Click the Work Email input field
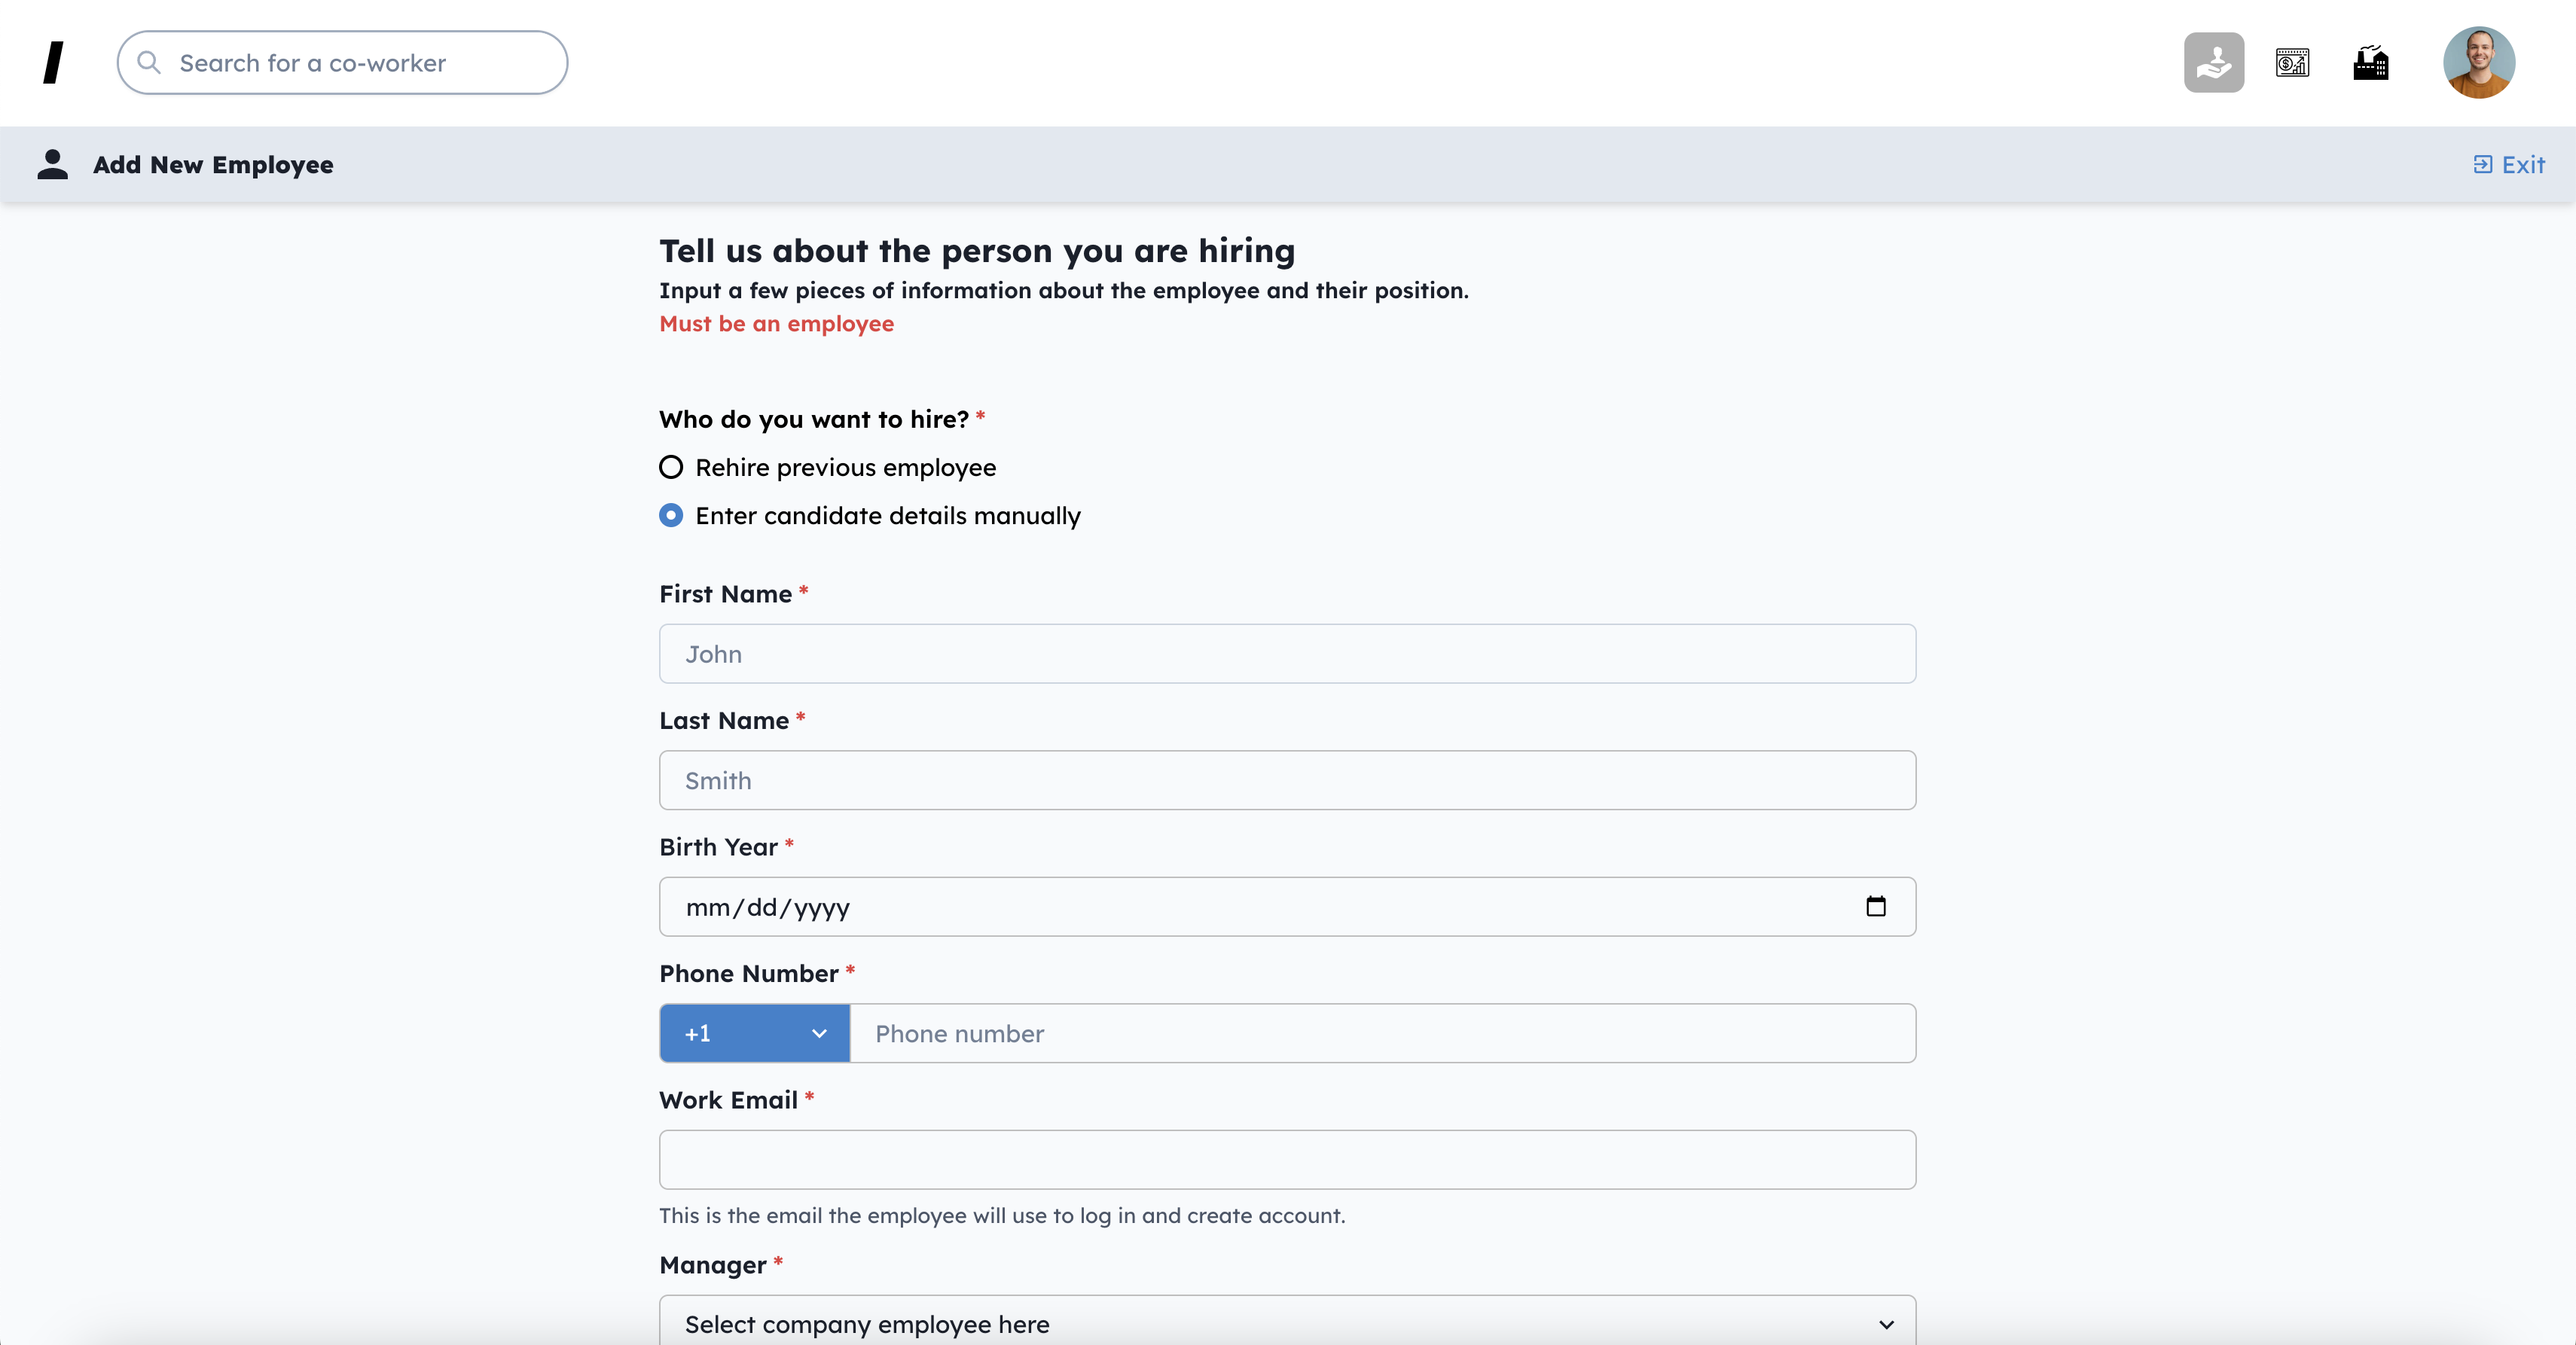 click(x=1287, y=1159)
